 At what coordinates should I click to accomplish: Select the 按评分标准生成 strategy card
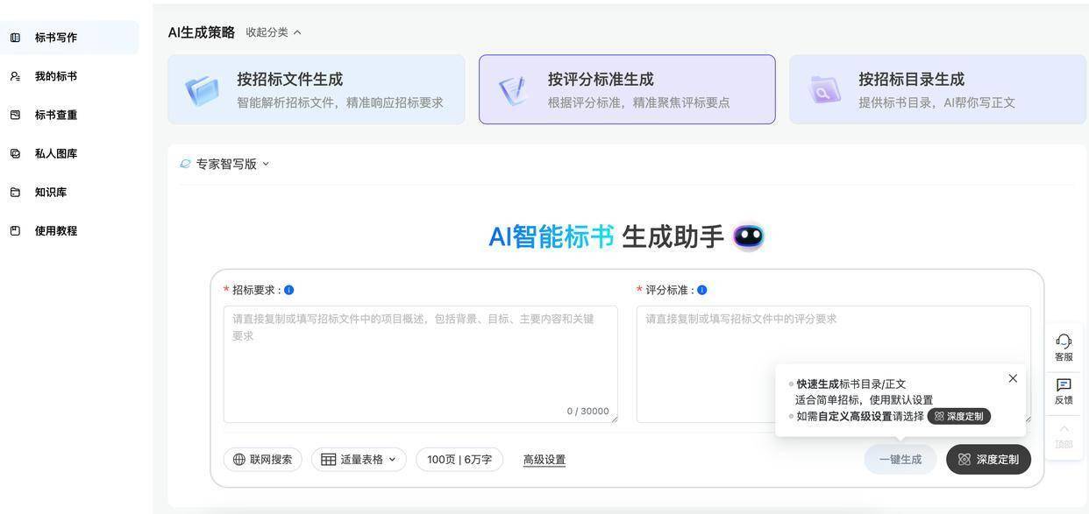627,89
